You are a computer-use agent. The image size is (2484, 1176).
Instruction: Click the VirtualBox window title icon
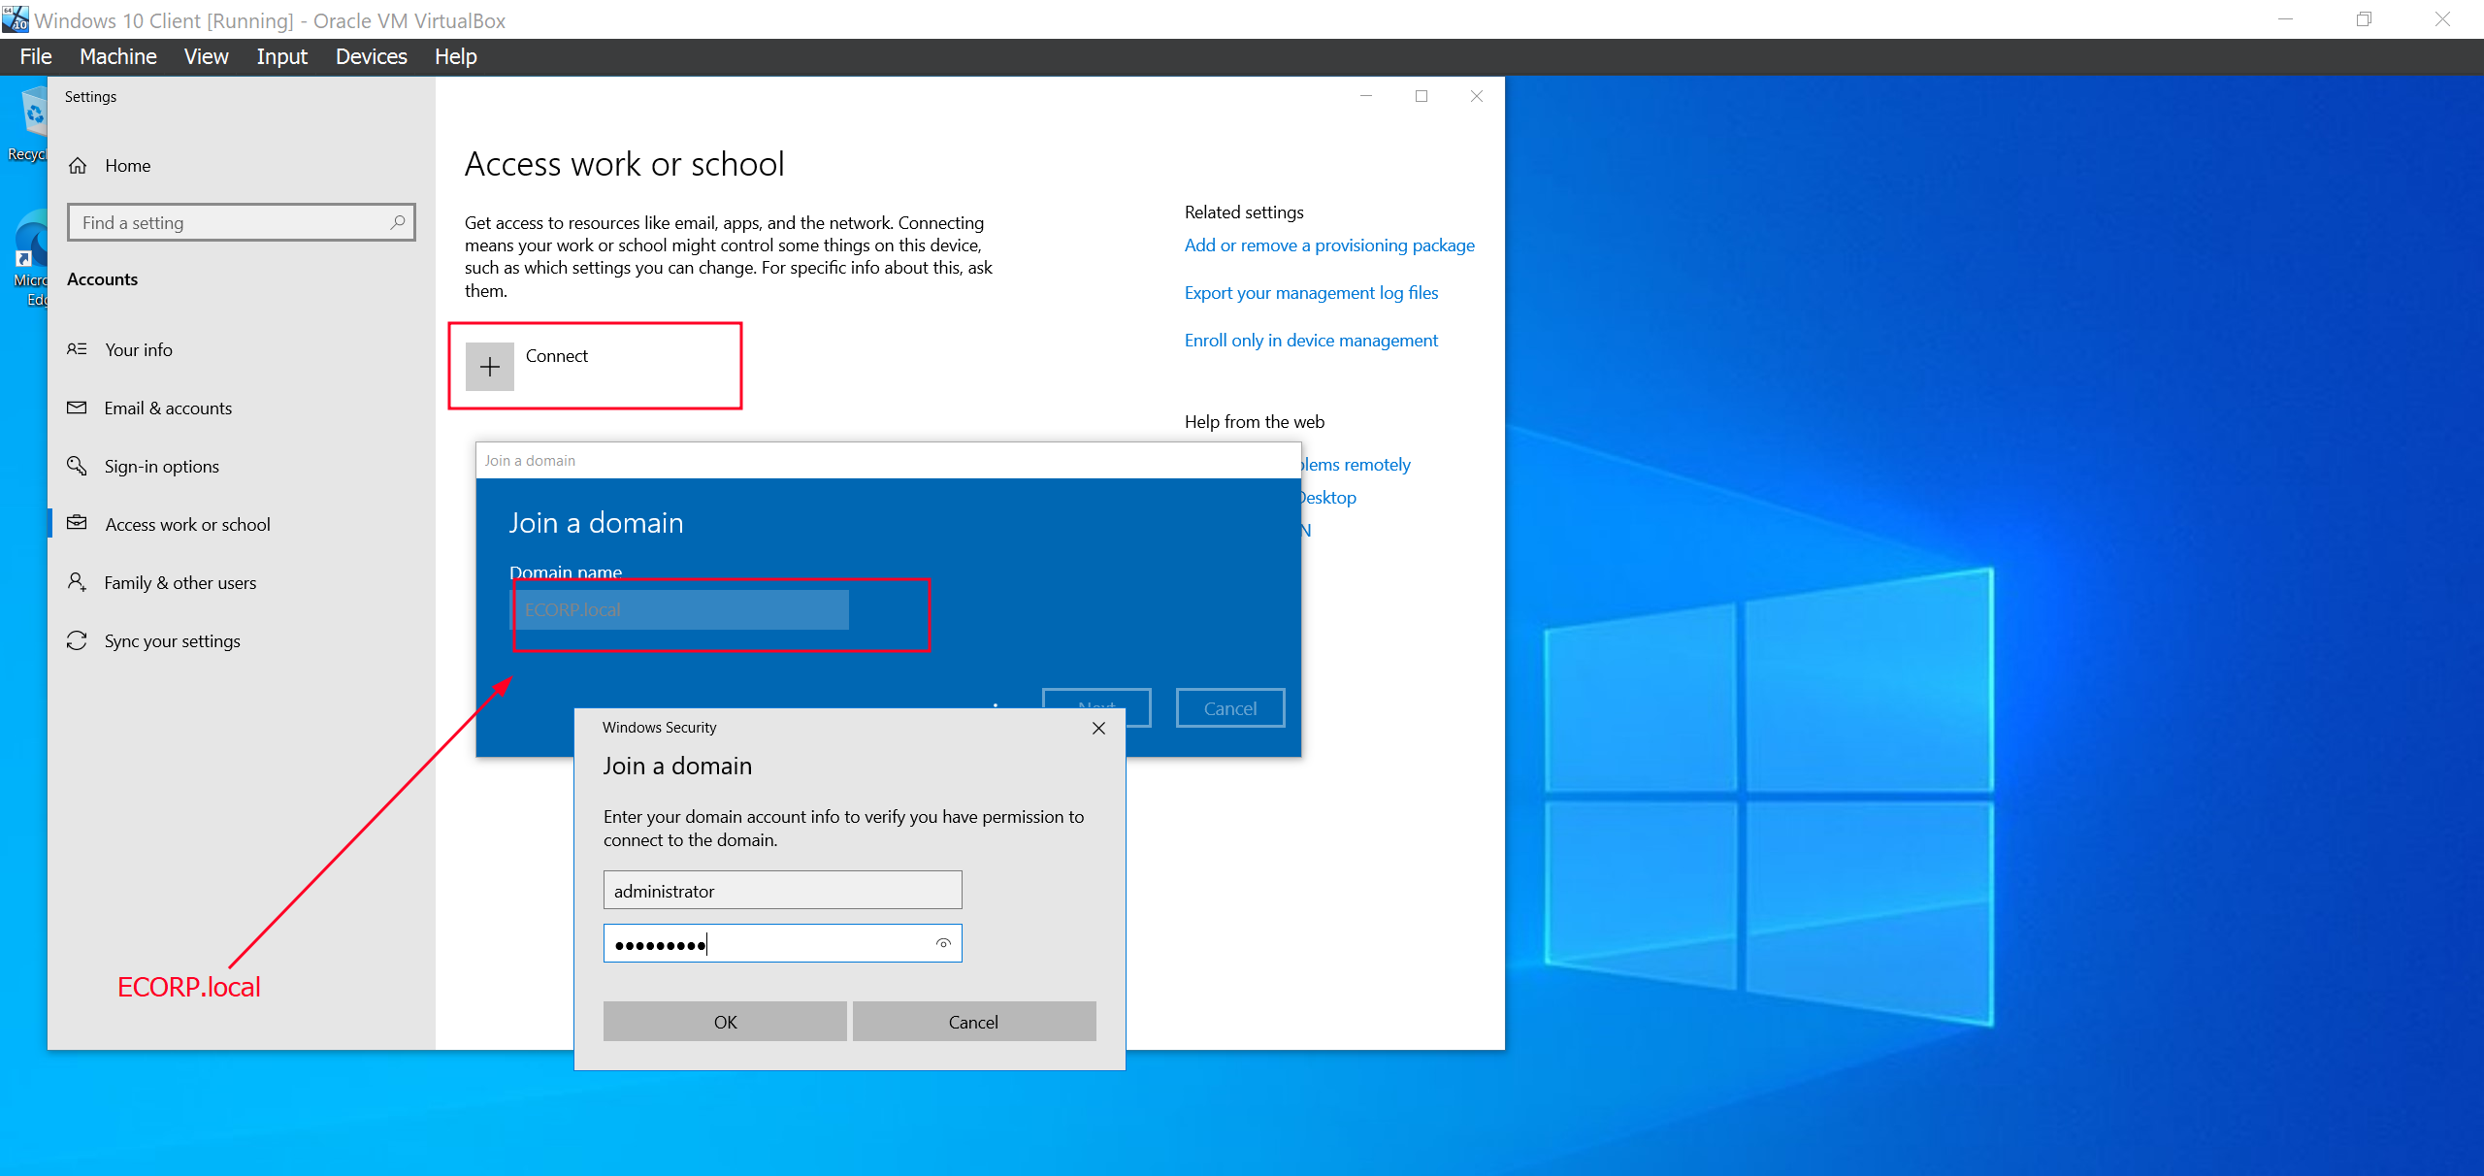click(16, 18)
